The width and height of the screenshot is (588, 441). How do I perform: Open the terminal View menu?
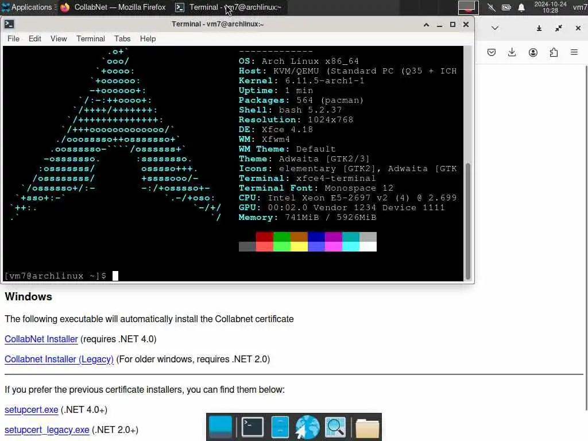(x=59, y=38)
